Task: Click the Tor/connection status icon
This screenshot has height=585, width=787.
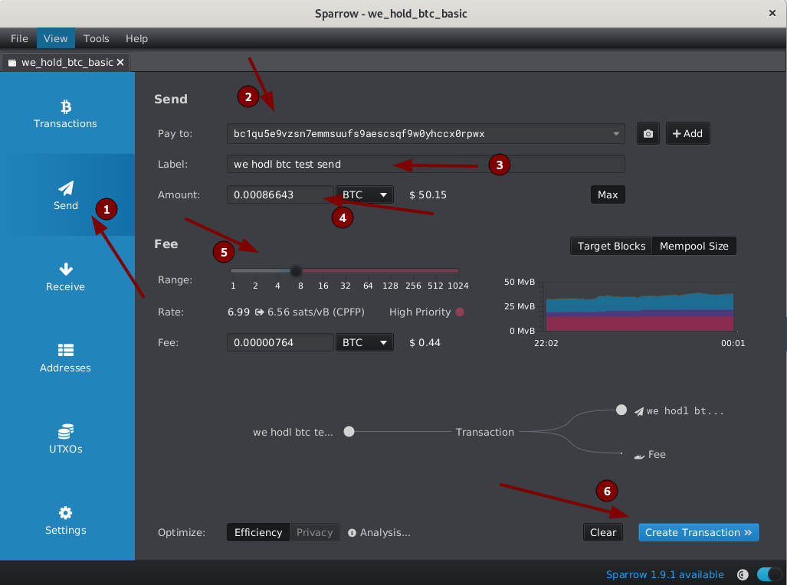Action: (x=743, y=574)
